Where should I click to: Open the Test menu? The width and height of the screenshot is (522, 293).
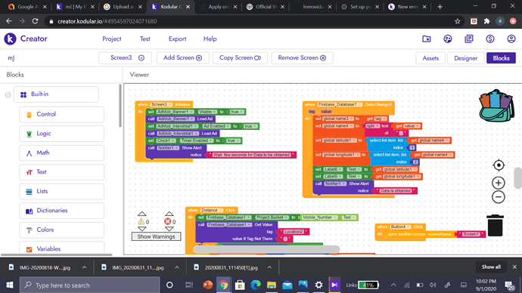(144, 39)
